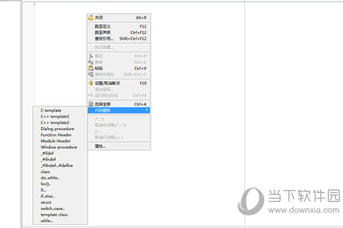Click the 复制并添加 (Copy and Append) icon
343x228 pixels.
click(91, 74)
